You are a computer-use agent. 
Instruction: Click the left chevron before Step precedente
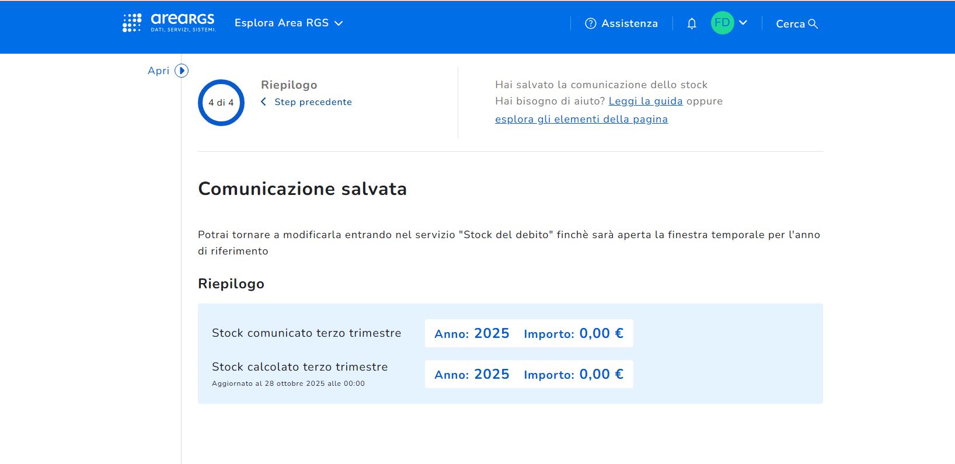tap(263, 102)
